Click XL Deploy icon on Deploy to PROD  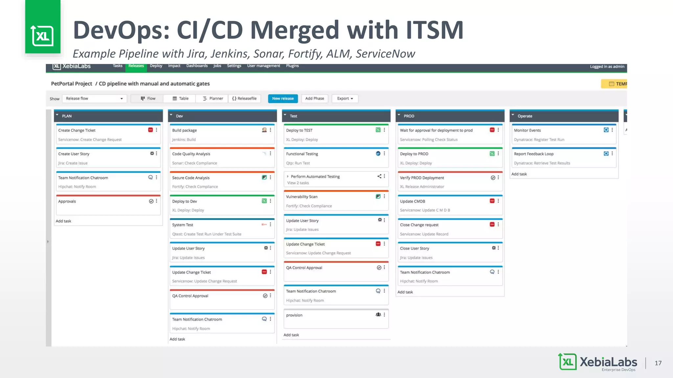[492, 154]
